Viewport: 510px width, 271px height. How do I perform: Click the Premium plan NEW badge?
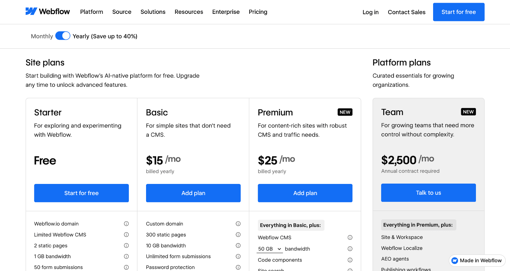(x=345, y=112)
